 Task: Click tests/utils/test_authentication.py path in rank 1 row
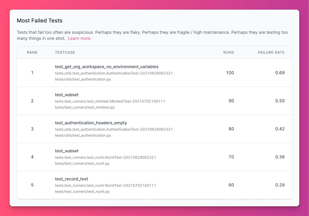83,79
